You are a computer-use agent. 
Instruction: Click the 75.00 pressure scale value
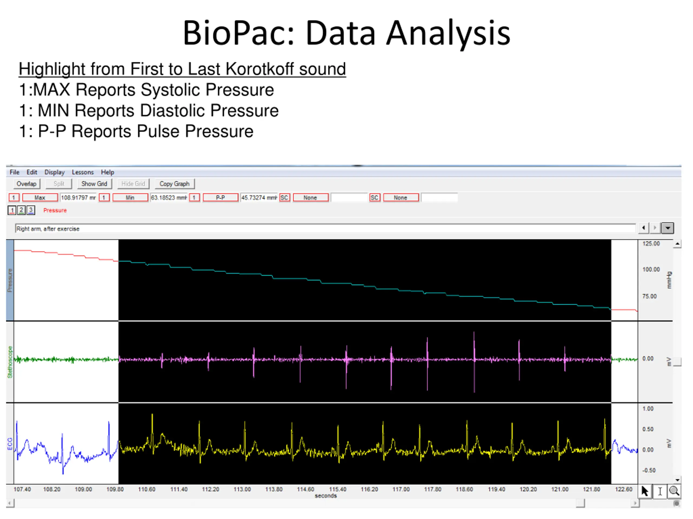pyautogui.click(x=649, y=296)
